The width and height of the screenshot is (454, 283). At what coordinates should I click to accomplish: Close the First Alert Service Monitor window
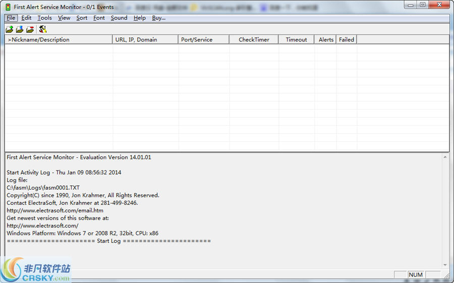439,5
